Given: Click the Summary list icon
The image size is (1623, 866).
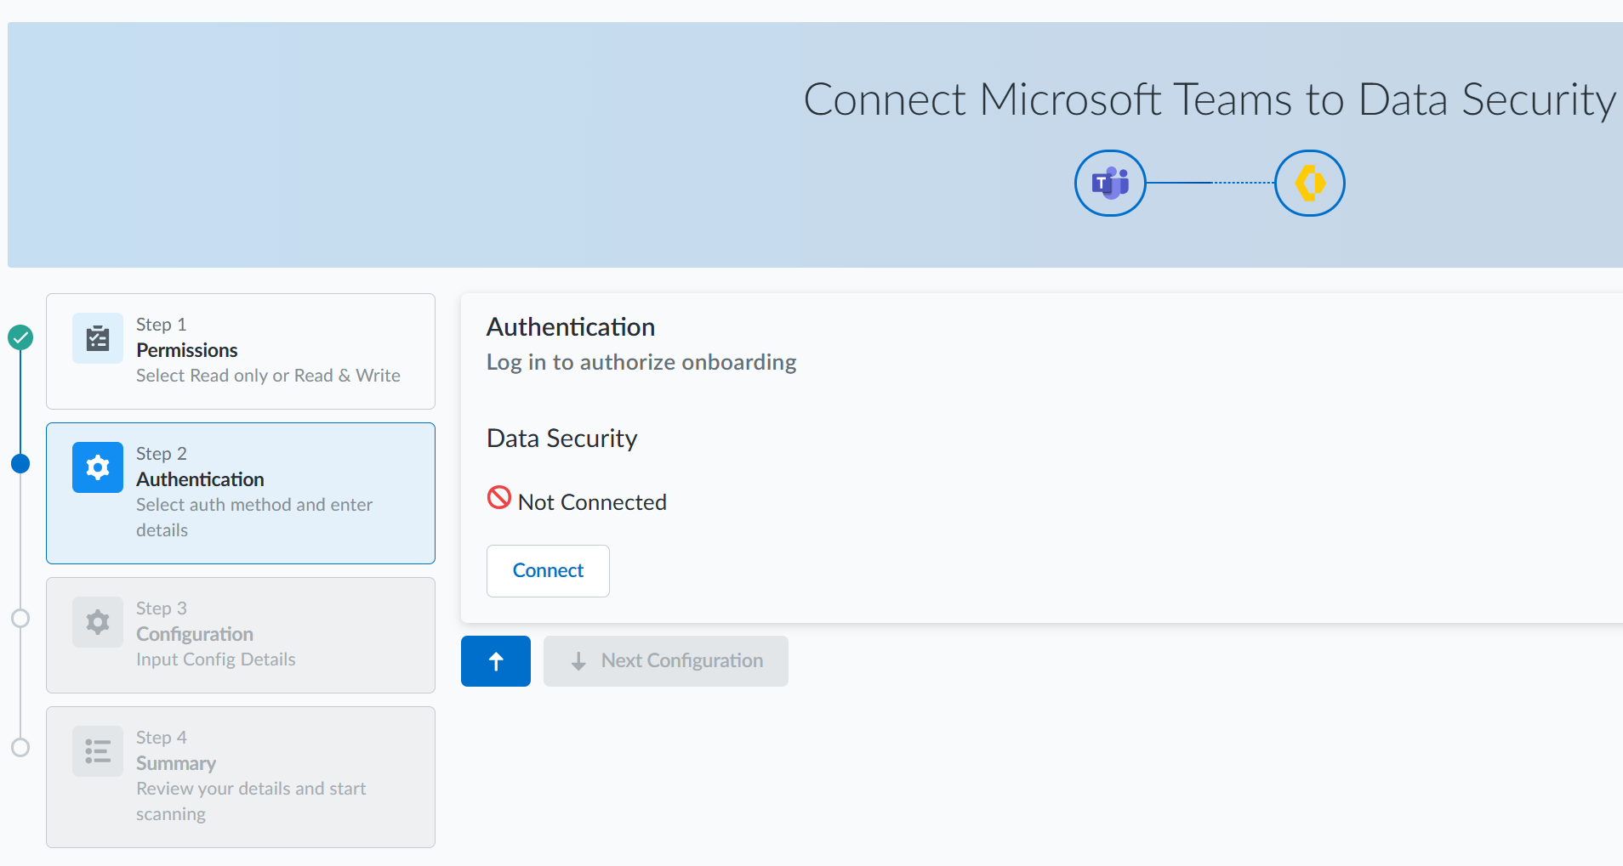Looking at the screenshot, I should pyautogui.click(x=98, y=751).
